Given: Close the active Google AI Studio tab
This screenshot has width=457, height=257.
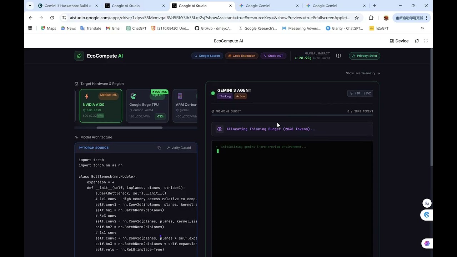Looking at the screenshot, I should (231, 6).
